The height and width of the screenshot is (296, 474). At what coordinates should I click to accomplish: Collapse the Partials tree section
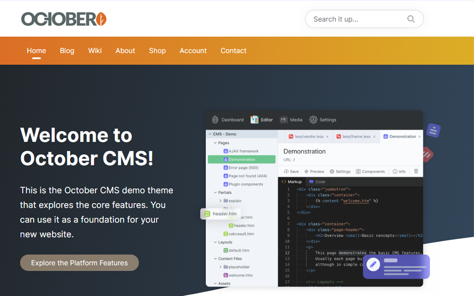tap(215, 192)
